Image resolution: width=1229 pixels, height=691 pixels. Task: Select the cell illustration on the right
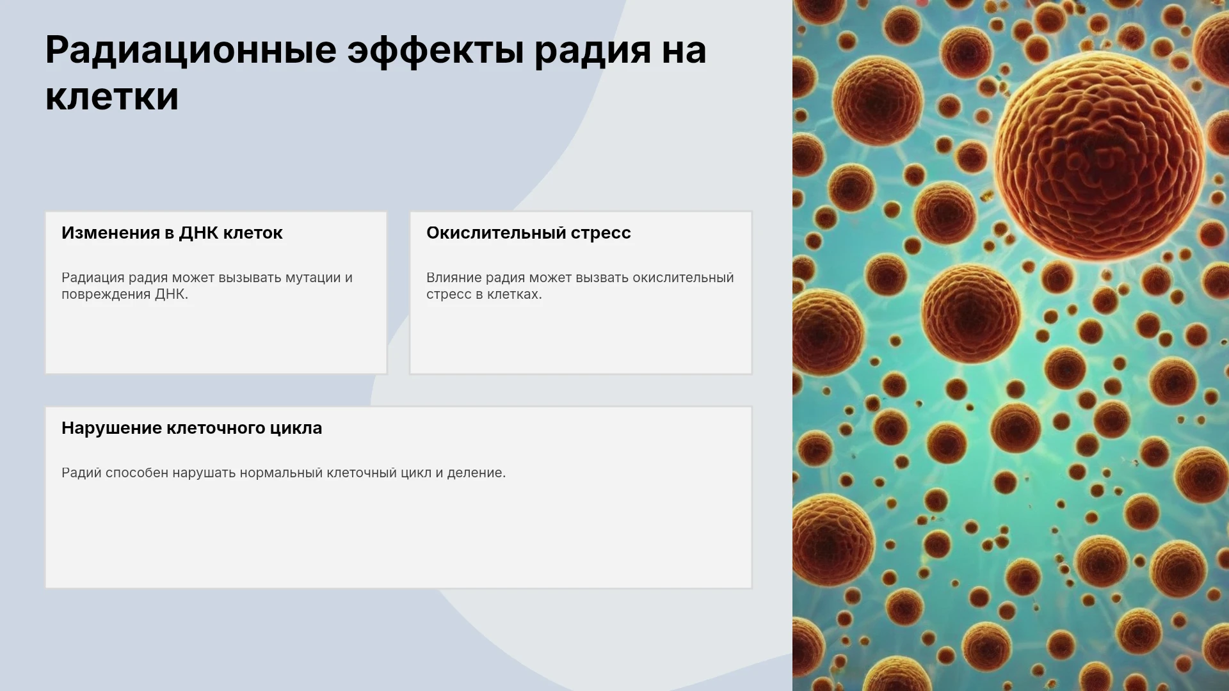(1011, 345)
